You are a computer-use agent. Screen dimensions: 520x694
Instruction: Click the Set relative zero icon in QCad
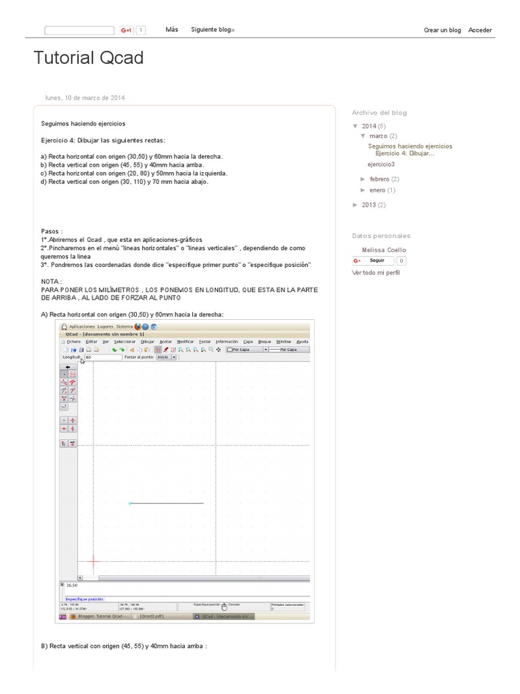64,443
